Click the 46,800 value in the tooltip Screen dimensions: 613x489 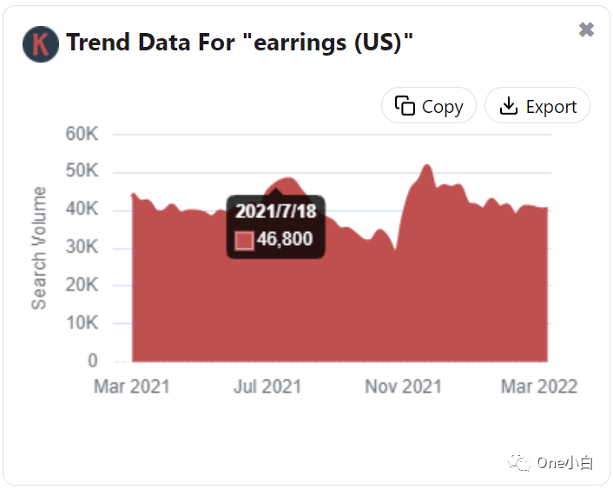click(x=285, y=240)
